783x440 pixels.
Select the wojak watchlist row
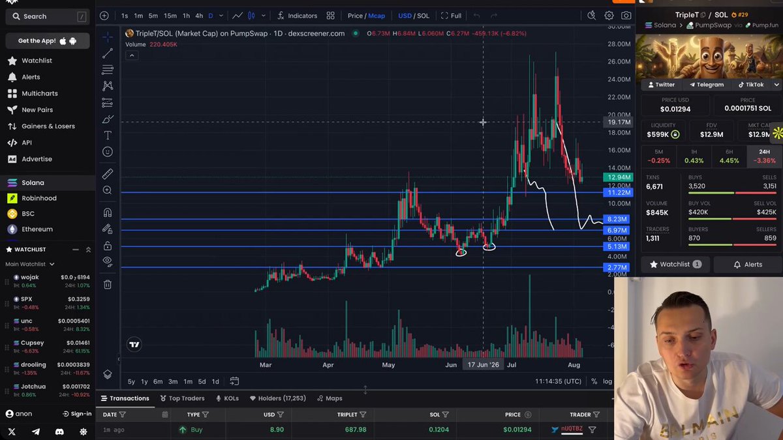click(48, 281)
